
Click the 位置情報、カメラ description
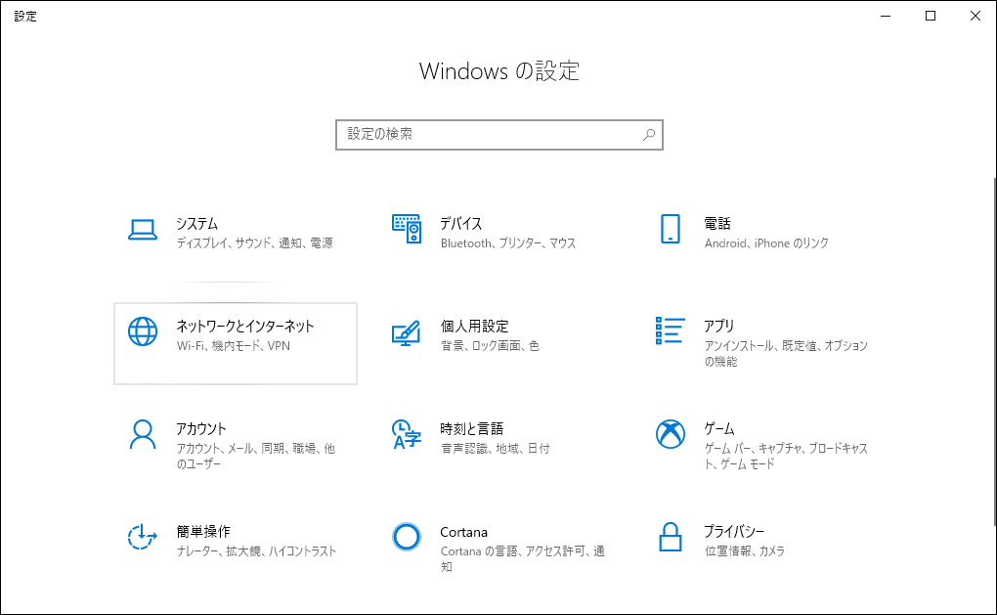point(744,551)
